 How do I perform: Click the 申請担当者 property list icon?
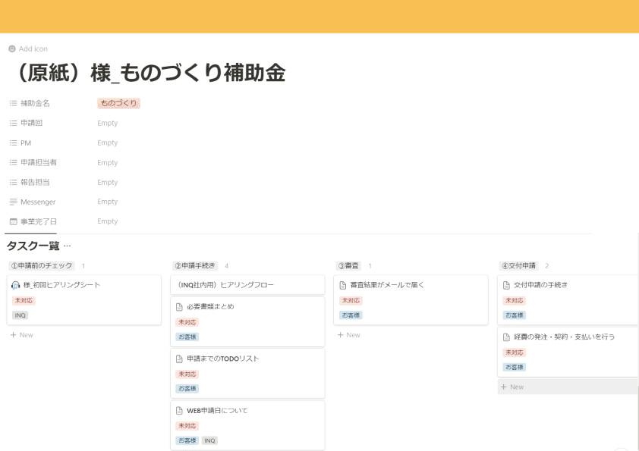point(13,162)
